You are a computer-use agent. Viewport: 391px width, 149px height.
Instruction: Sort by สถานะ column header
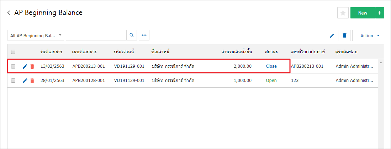tap(271, 52)
